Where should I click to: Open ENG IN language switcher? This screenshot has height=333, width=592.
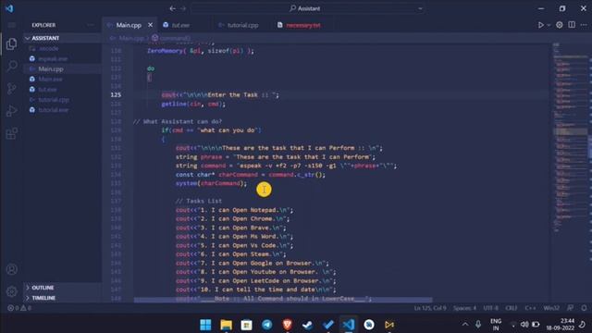coord(496,325)
